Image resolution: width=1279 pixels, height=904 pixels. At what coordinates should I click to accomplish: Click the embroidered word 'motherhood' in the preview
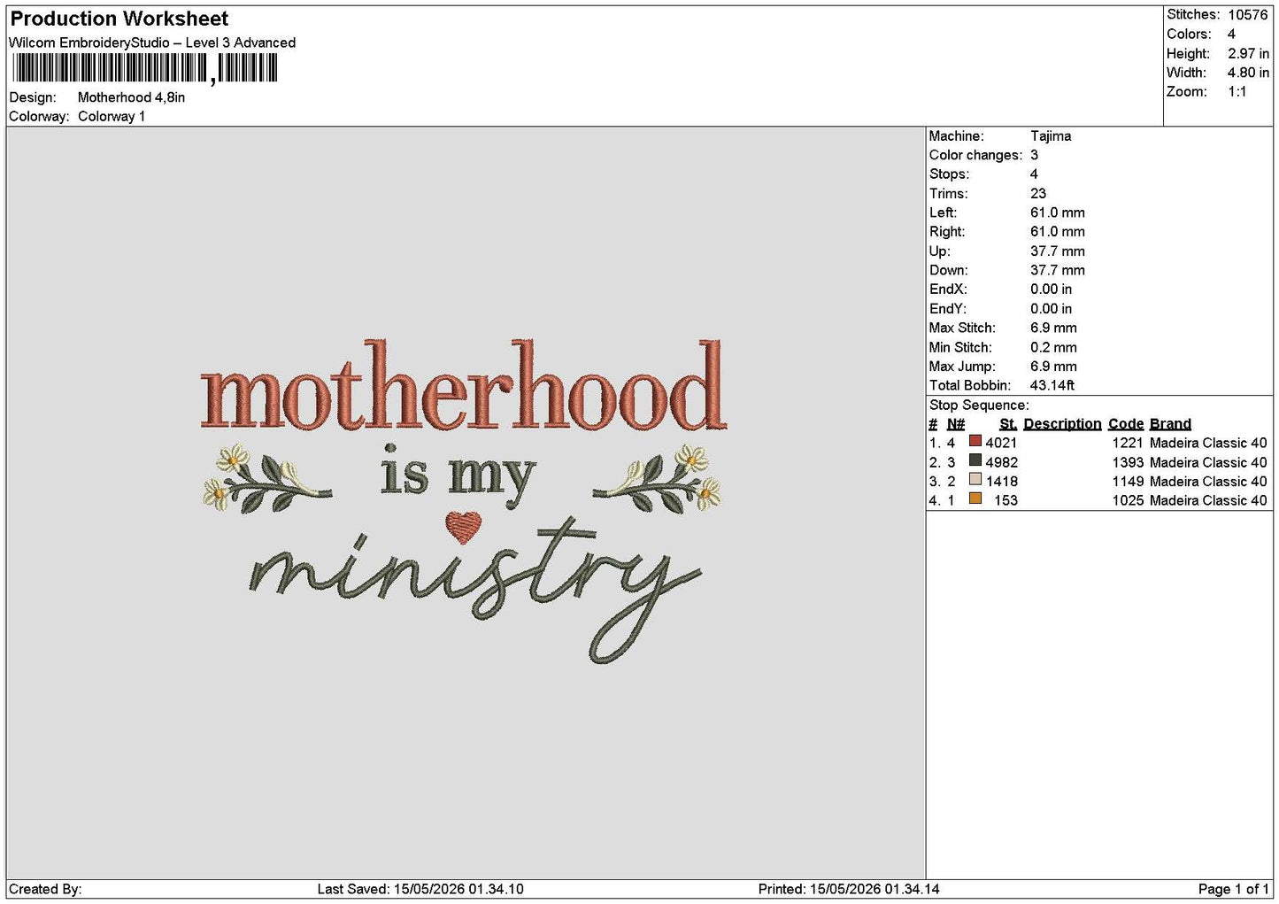[x=464, y=387]
